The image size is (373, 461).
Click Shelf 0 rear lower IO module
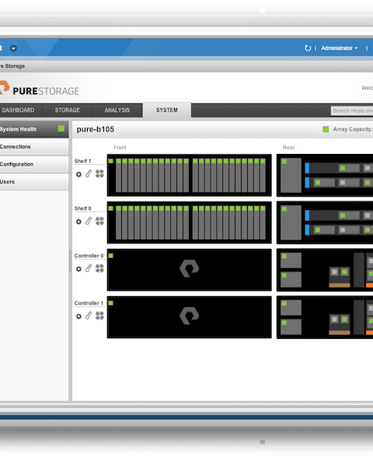(x=339, y=229)
